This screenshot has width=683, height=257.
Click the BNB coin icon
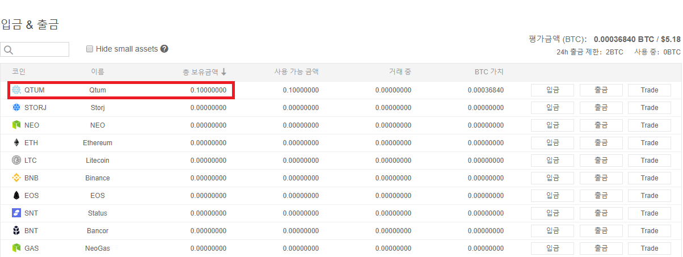(16, 178)
